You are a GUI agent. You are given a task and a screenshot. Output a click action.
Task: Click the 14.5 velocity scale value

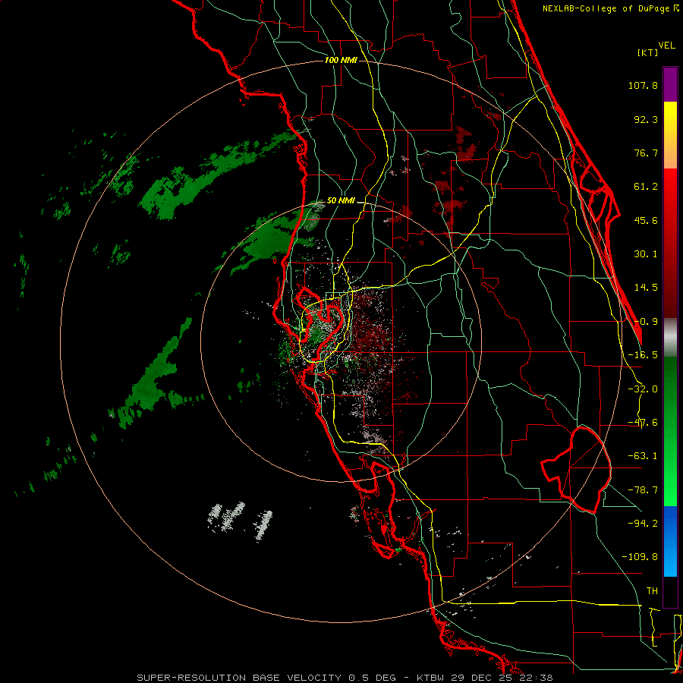[646, 288]
